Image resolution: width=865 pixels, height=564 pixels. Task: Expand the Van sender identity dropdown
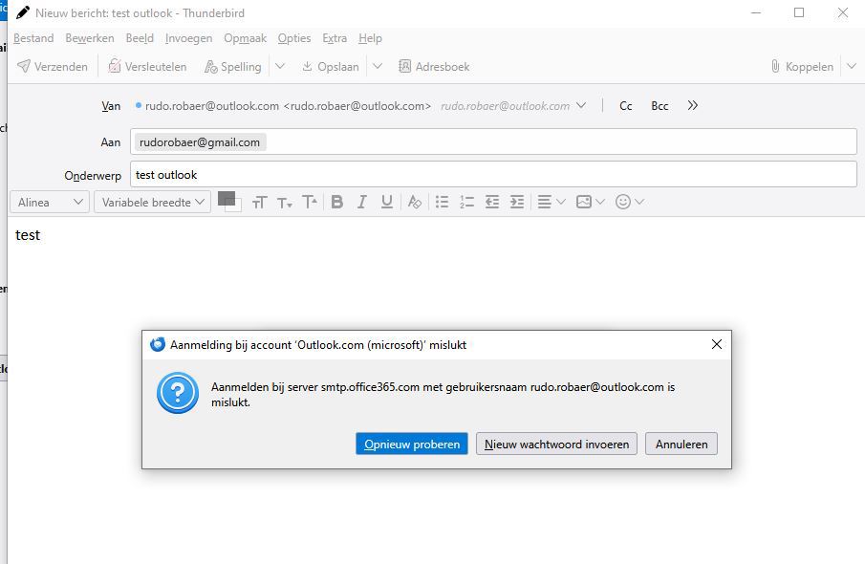pos(581,105)
